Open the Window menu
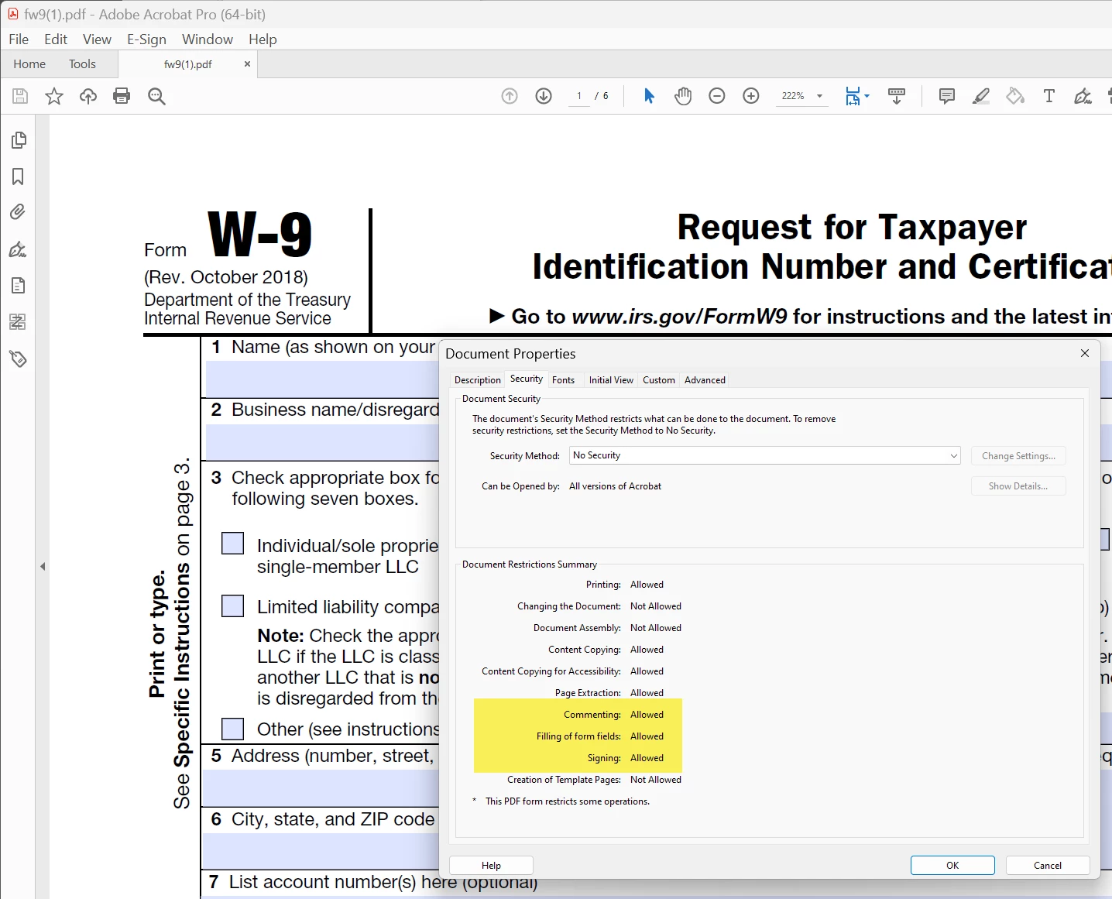 208,39
